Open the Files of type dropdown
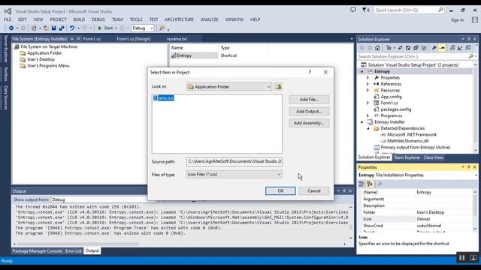Screen dimensions: 481x270 [x=279, y=175]
